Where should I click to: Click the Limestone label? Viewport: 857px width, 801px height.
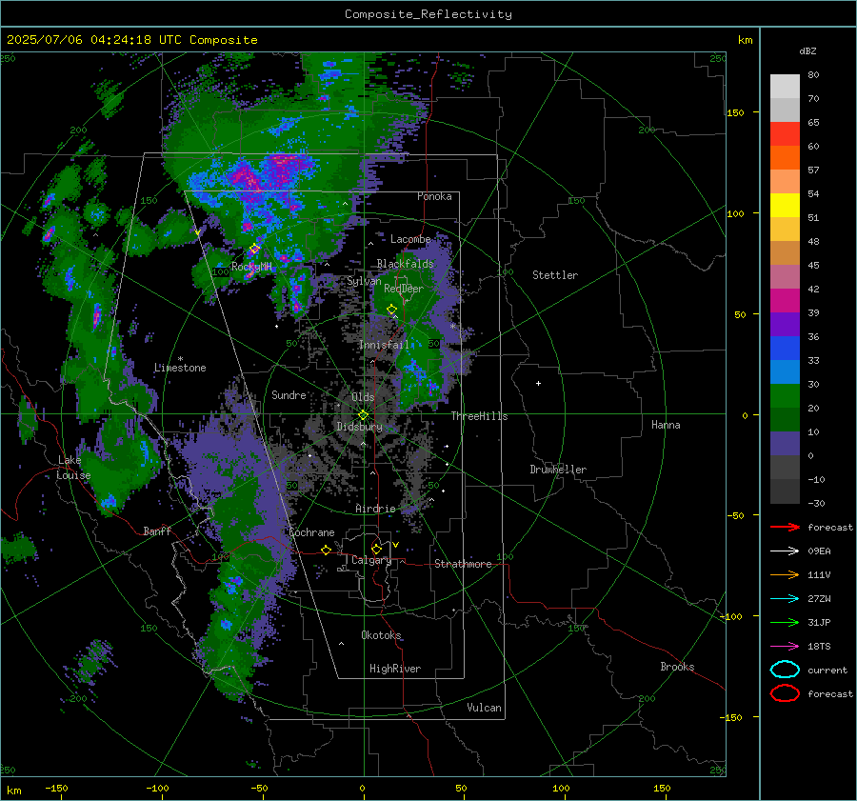(x=180, y=368)
